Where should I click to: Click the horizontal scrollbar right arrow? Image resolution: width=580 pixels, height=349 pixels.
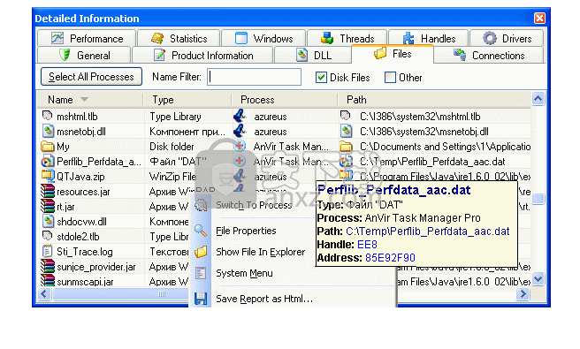click(523, 294)
